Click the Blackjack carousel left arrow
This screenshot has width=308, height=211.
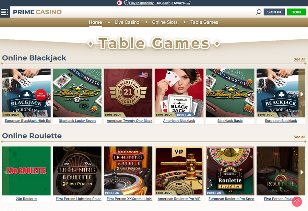click(5, 94)
